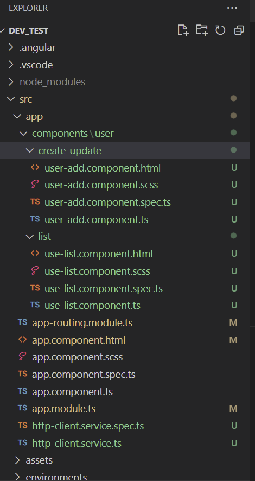Collapse the list folder
The image size is (255, 481).
(x=125, y=237)
